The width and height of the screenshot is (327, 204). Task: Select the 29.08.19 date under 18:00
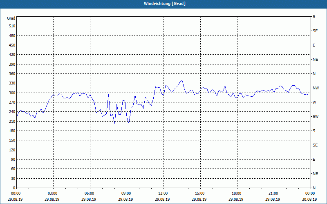[236, 200]
